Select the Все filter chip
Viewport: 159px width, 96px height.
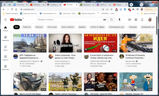[x=16, y=27]
